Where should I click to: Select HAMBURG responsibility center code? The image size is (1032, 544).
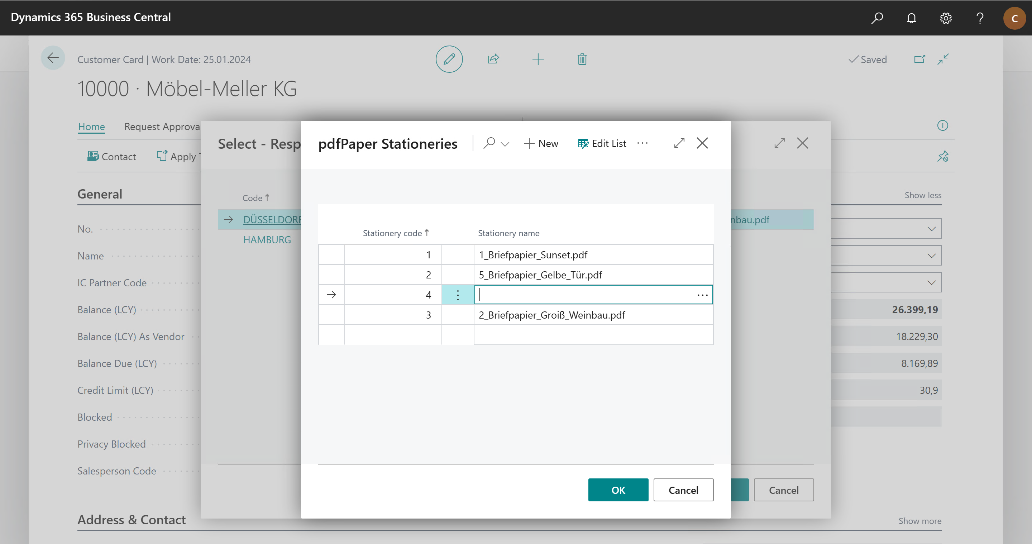coord(267,239)
